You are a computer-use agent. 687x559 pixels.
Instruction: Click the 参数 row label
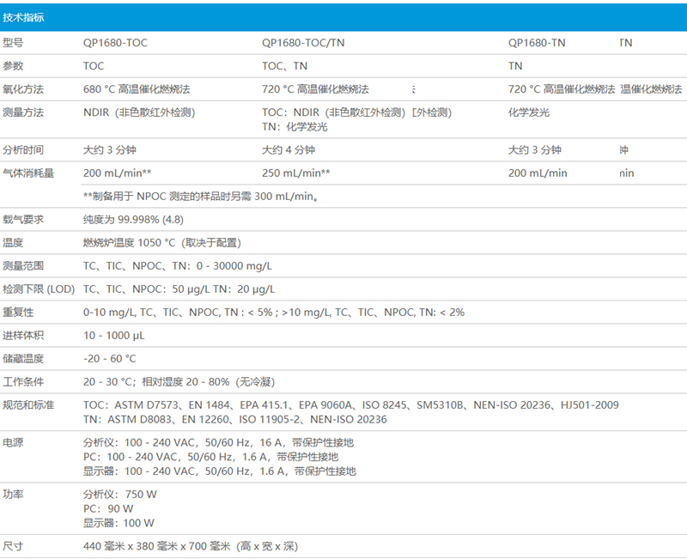point(13,66)
